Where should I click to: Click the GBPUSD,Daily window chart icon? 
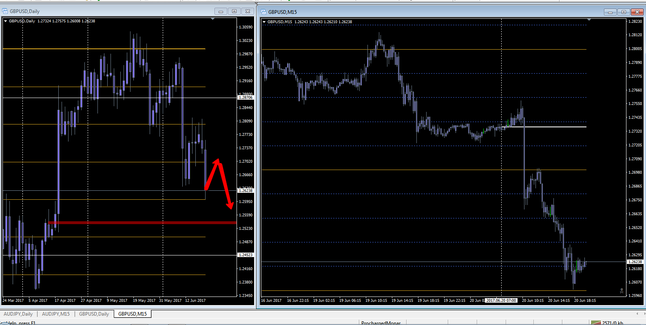click(5, 11)
